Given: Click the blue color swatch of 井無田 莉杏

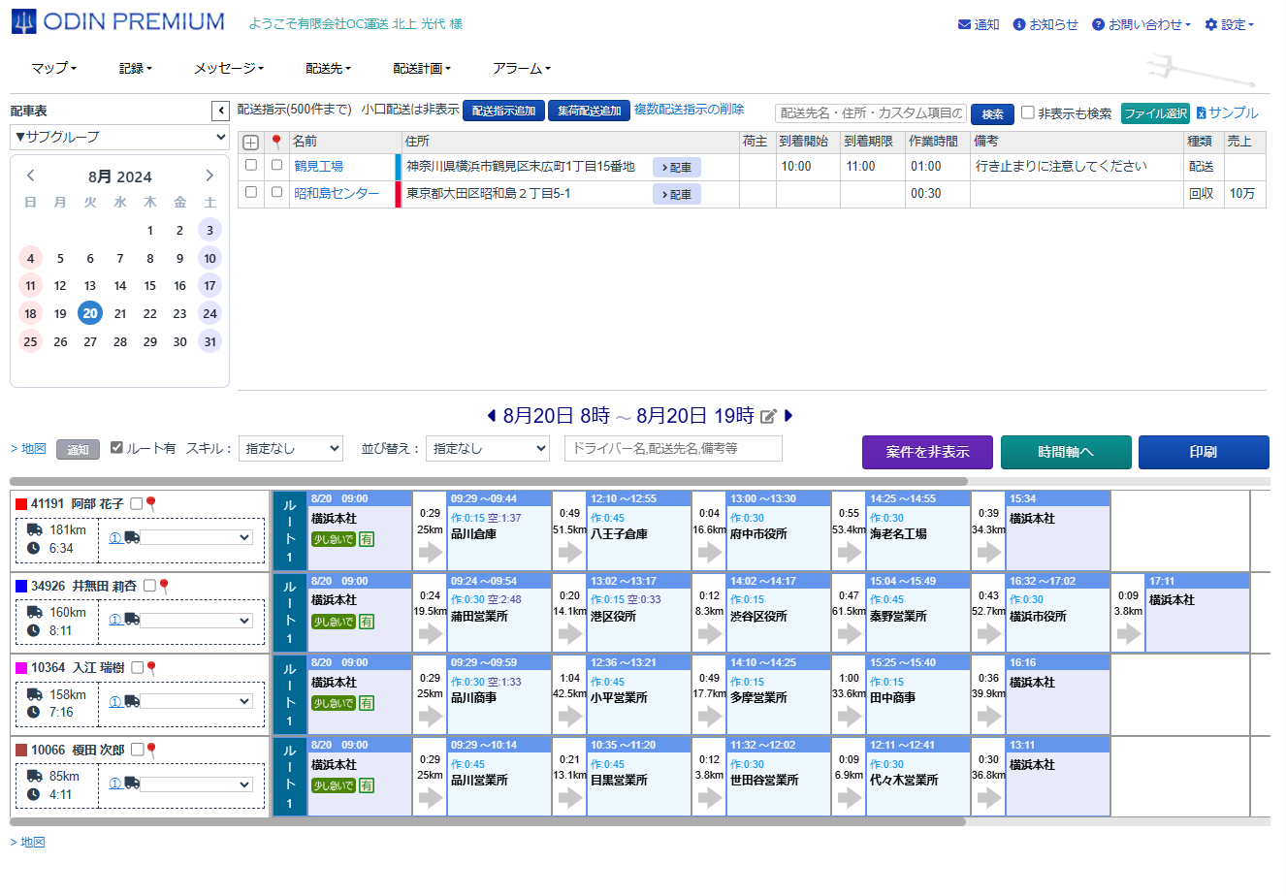Looking at the screenshot, I should [21, 587].
